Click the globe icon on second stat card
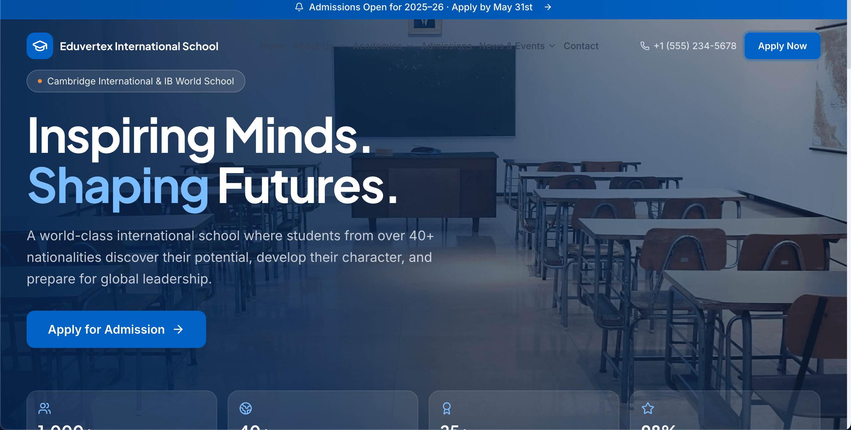 pyautogui.click(x=246, y=408)
